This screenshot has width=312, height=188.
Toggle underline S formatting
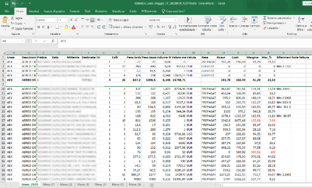(x=48, y=27)
